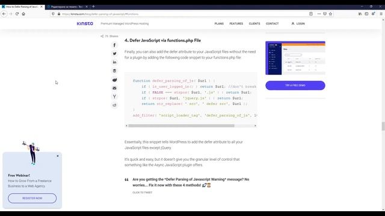Share the article on Twitter
The width and height of the screenshot is (385, 216).
click(x=114, y=53)
